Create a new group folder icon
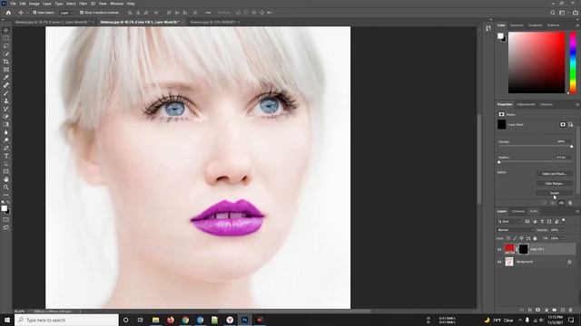 pos(555,310)
